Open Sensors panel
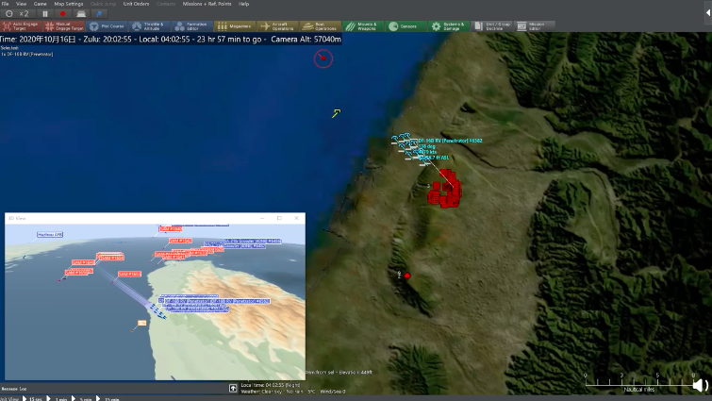 click(406, 26)
